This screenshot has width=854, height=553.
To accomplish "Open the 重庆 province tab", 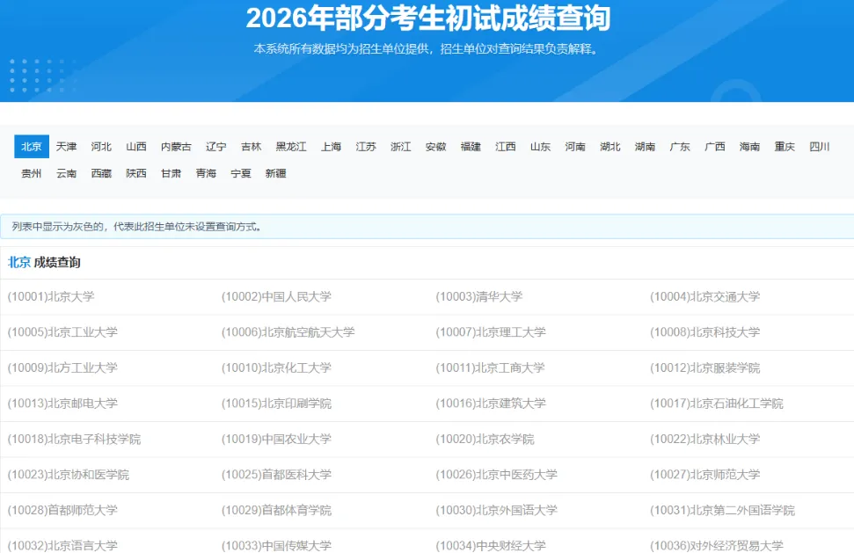I will (785, 147).
